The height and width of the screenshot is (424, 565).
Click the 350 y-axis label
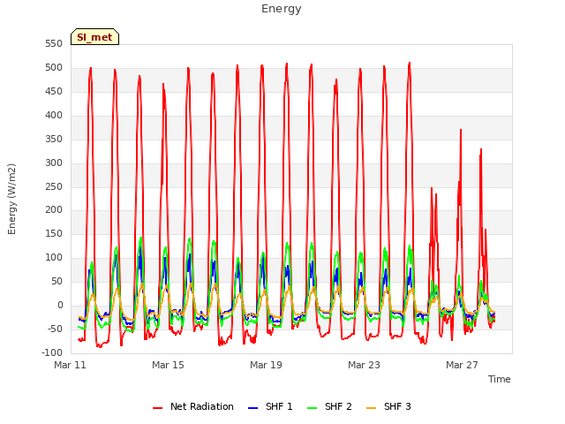[54, 140]
